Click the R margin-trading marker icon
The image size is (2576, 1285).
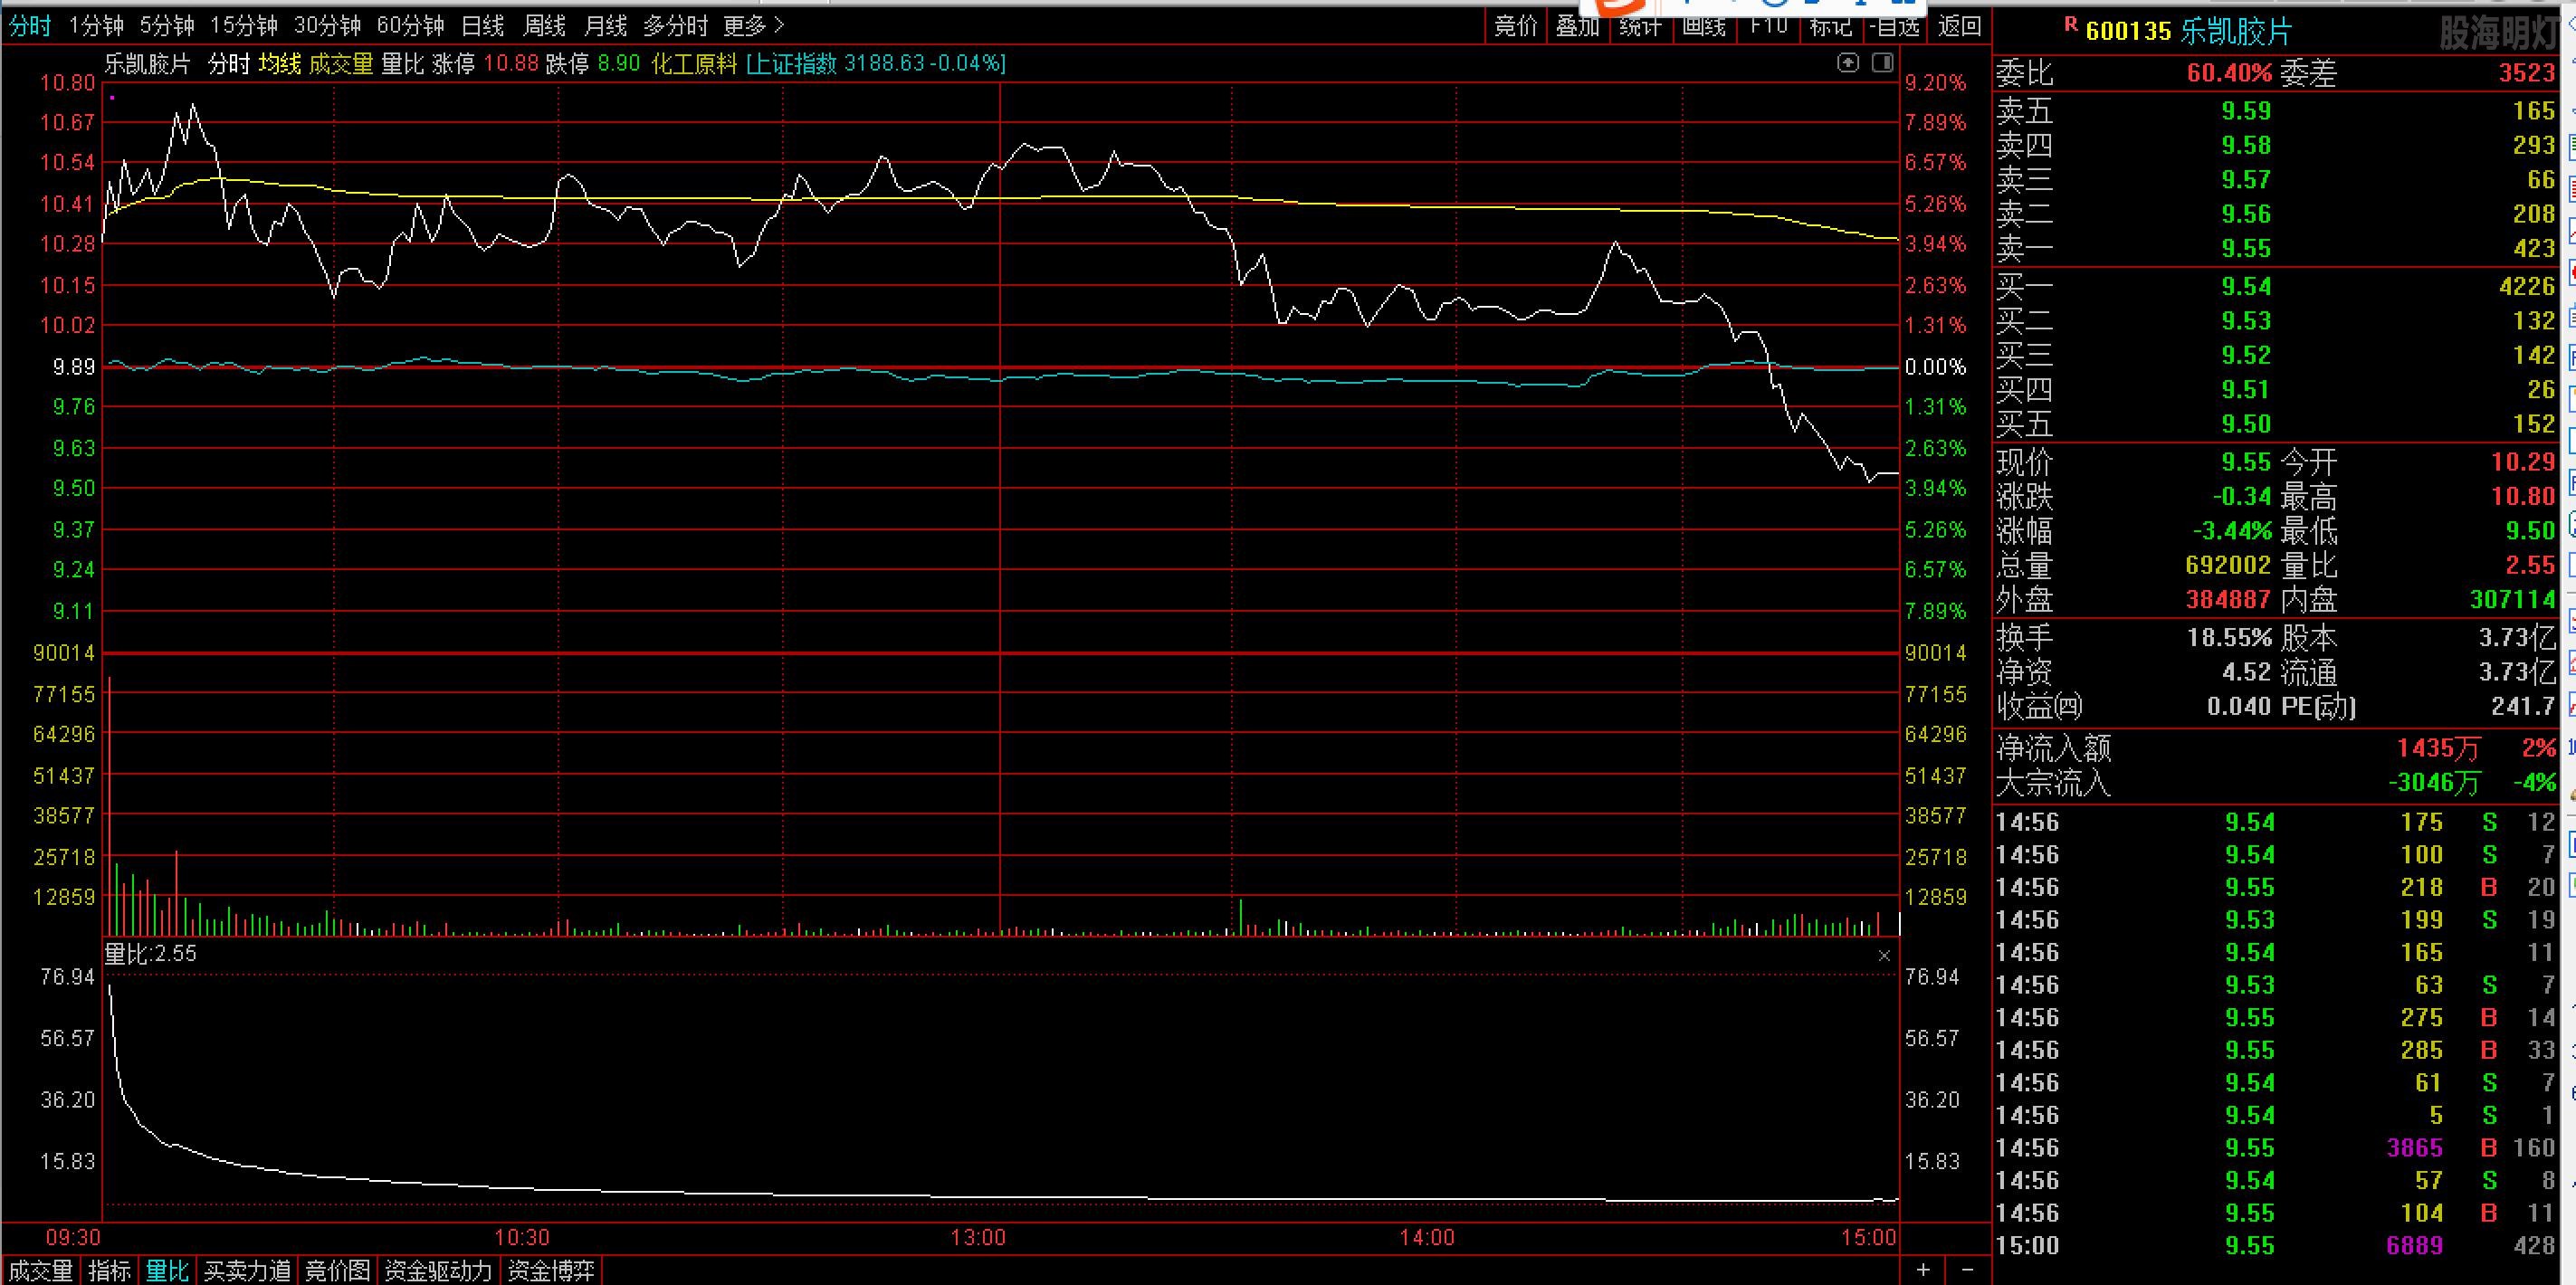tap(2071, 24)
